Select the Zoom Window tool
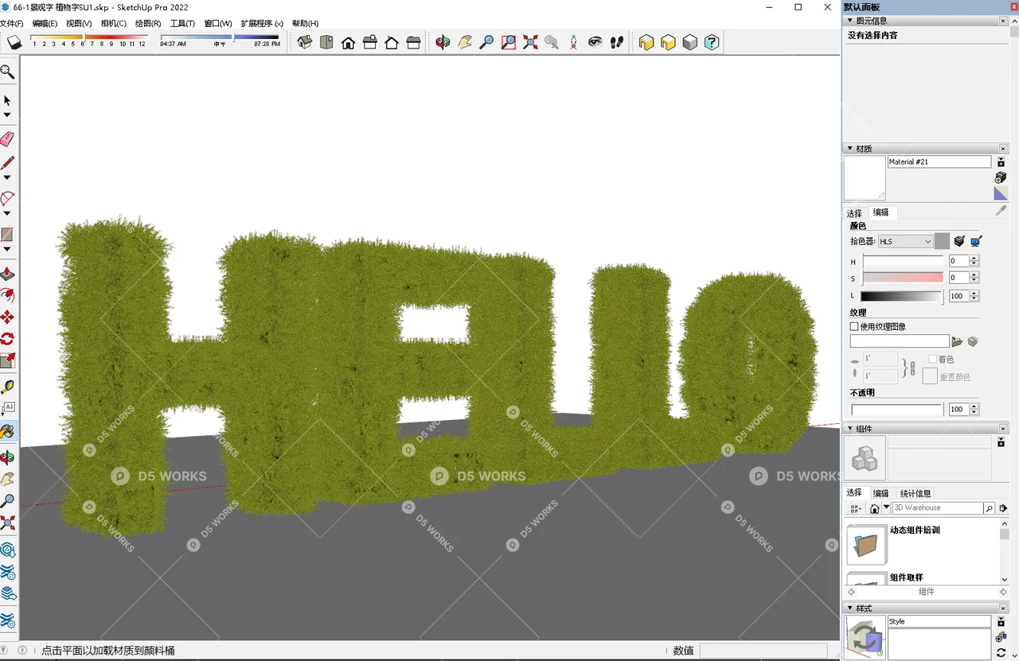 [508, 42]
